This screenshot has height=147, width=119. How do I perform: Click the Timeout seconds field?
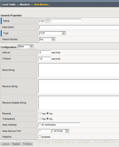click(x=44, y=59)
